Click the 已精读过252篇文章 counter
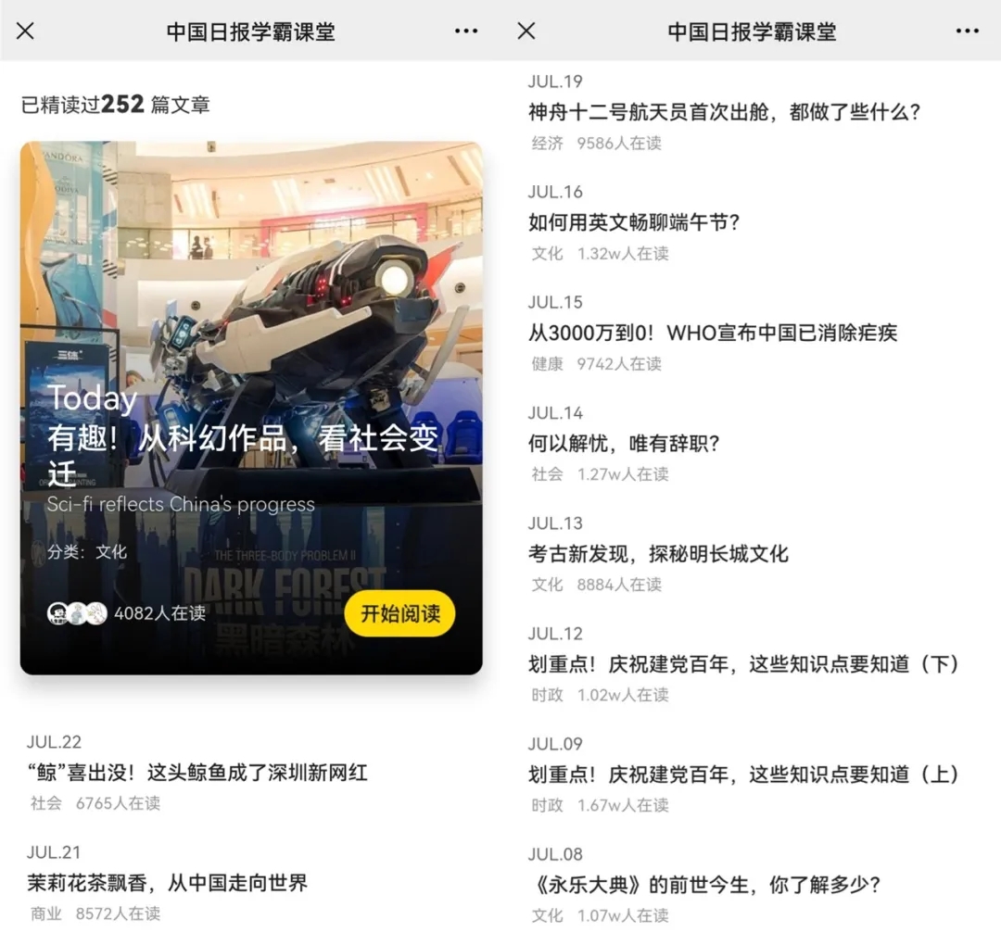Screen dimensions: 1001x932 point(116,105)
